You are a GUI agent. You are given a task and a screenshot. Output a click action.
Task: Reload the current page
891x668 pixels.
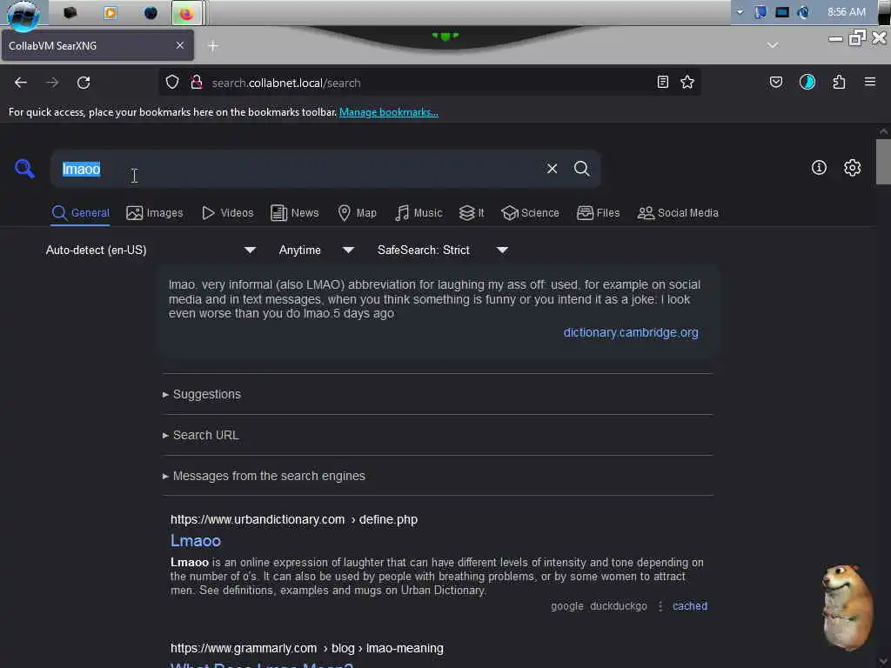pyautogui.click(x=84, y=83)
